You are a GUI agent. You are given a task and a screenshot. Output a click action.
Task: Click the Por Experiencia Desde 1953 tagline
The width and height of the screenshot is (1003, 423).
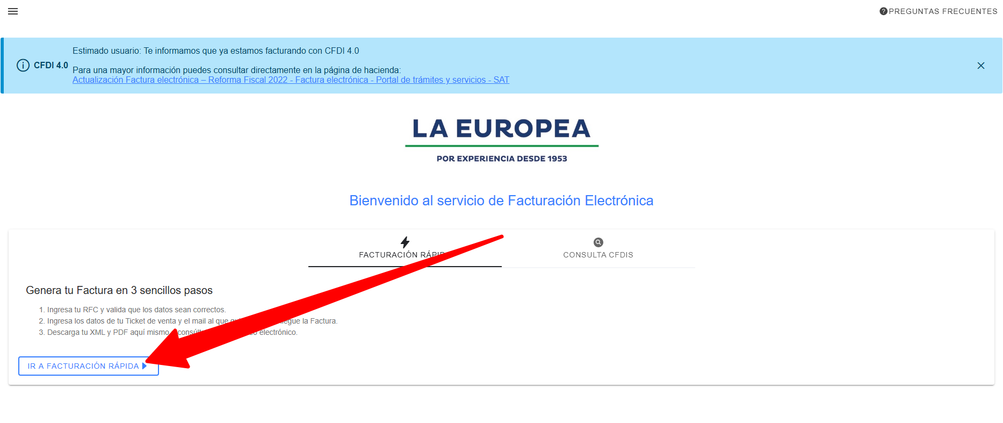click(501, 159)
